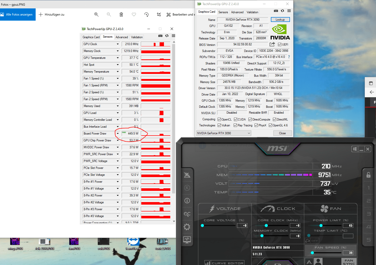Open the Board Power Draw dropdown
This screenshot has width=376, height=265.
pyautogui.click(x=118, y=134)
